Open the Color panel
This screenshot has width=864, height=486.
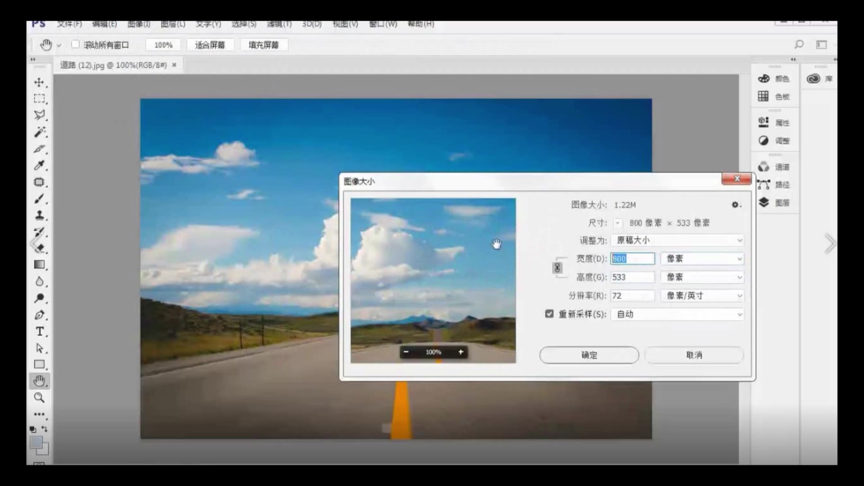click(774, 79)
